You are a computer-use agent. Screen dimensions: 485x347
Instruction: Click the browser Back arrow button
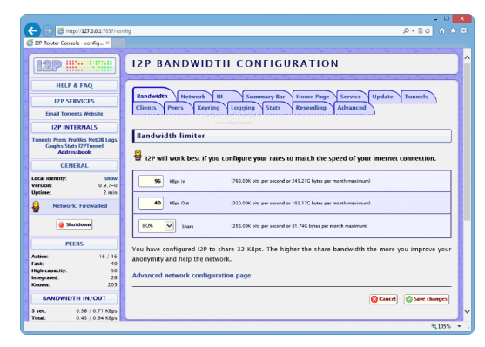[32, 30]
